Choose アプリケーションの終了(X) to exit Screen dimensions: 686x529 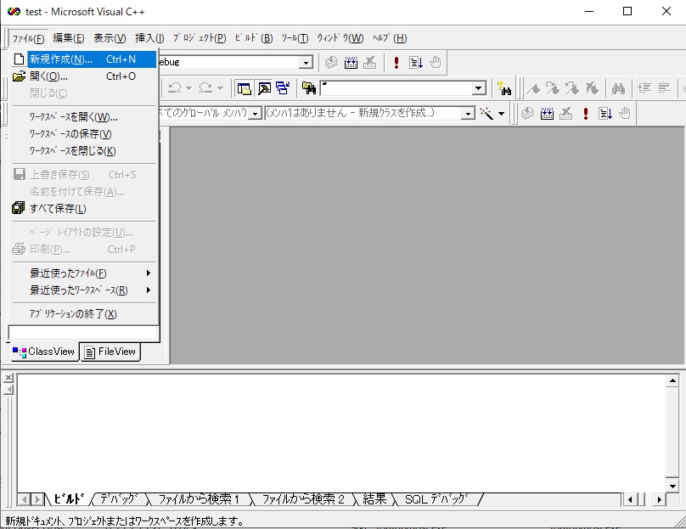83,314
